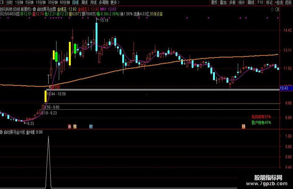Screen dimensions: 293x189
Task: Click the 多股 multi-stock button
Action: 232,2
